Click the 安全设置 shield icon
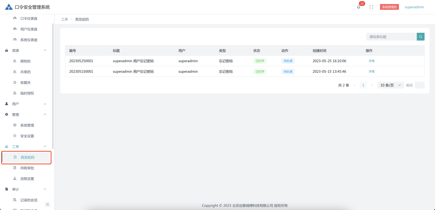The height and width of the screenshot is (210, 435). [x=15, y=136]
